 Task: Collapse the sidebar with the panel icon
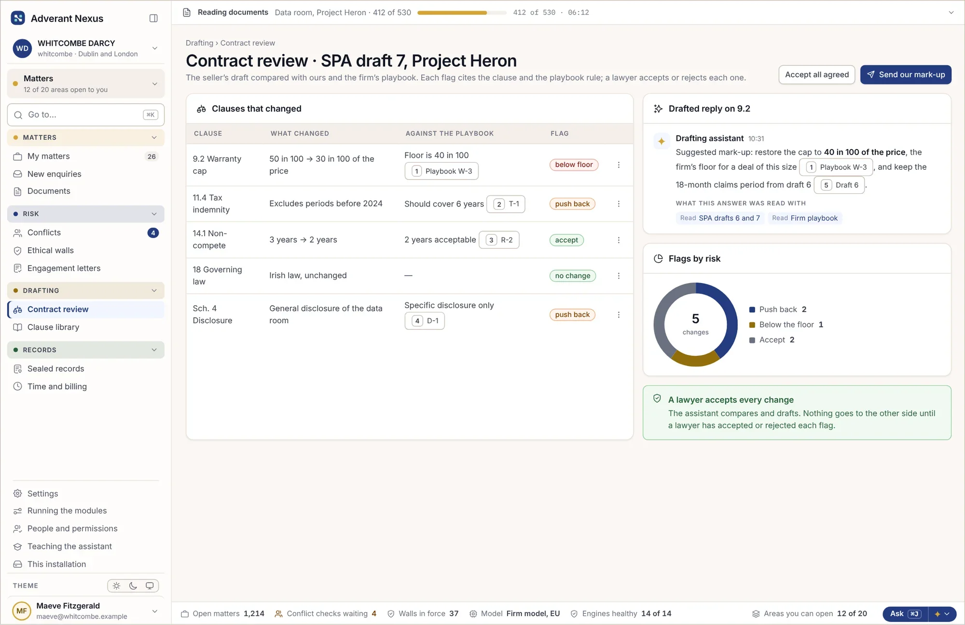[153, 18]
